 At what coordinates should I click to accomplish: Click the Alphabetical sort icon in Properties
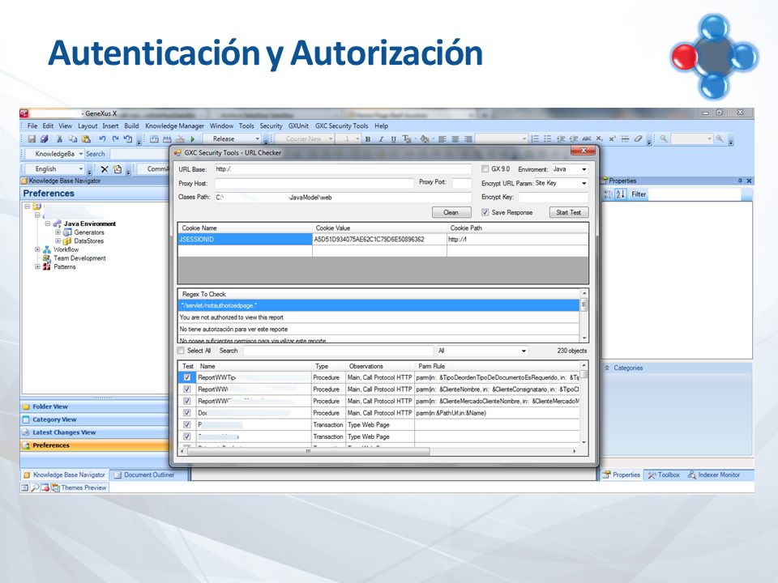621,194
